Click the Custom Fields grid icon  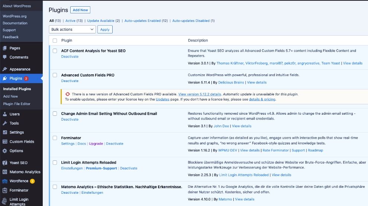click(x=5, y=141)
